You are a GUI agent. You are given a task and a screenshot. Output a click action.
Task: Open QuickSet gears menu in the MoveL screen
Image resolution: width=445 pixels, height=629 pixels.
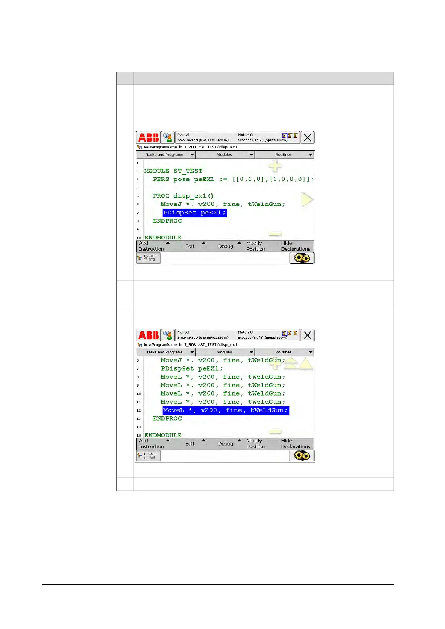302,456
